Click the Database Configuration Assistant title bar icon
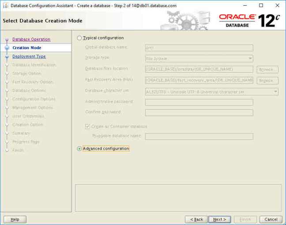286x225 pixels. pyautogui.click(x=5, y=5)
